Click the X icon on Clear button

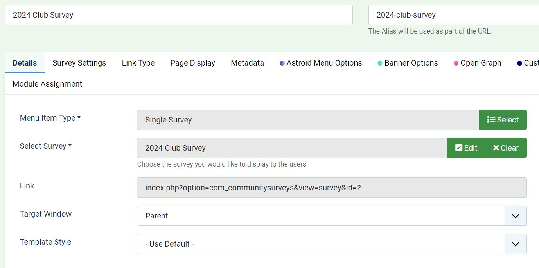click(x=496, y=148)
